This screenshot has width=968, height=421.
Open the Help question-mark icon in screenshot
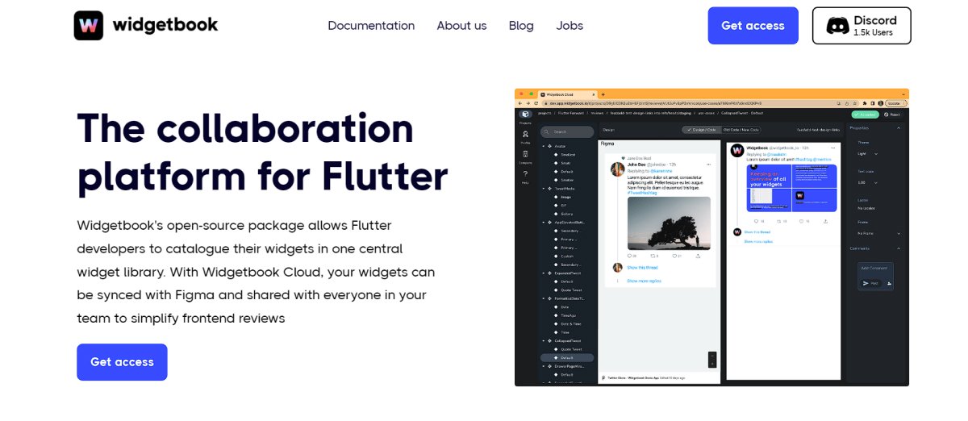click(x=525, y=175)
